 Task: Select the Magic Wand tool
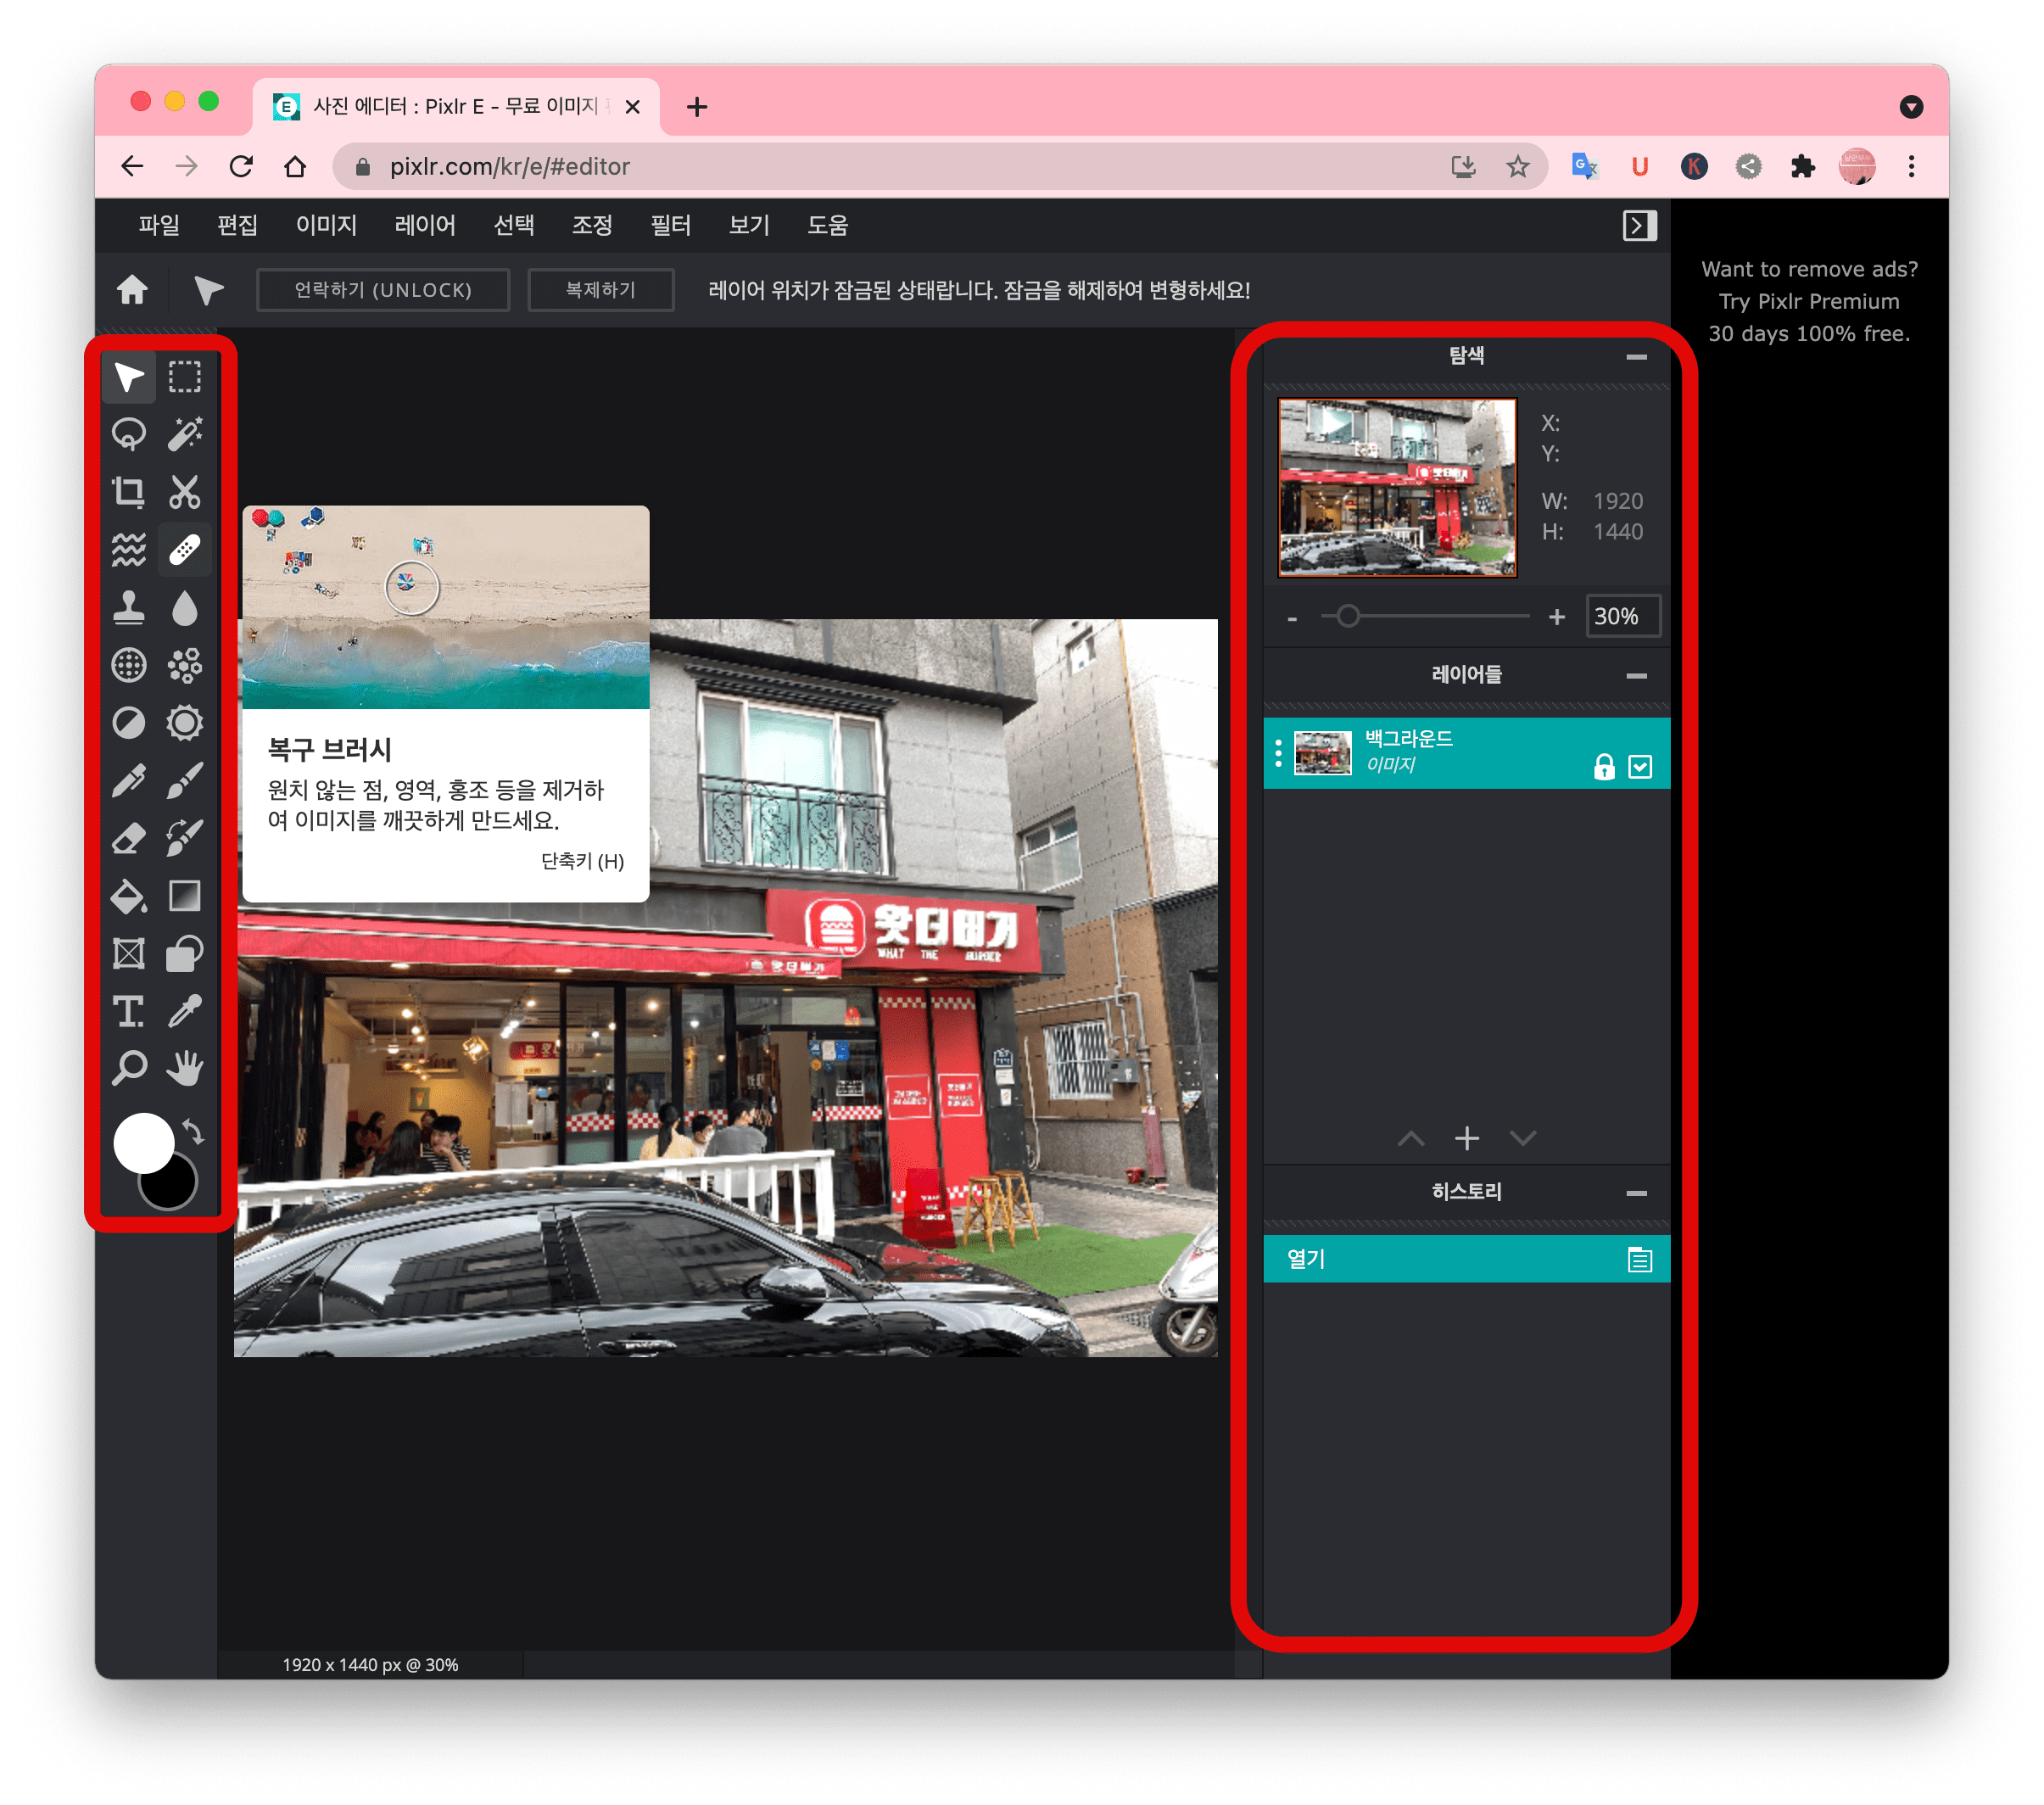(x=185, y=434)
